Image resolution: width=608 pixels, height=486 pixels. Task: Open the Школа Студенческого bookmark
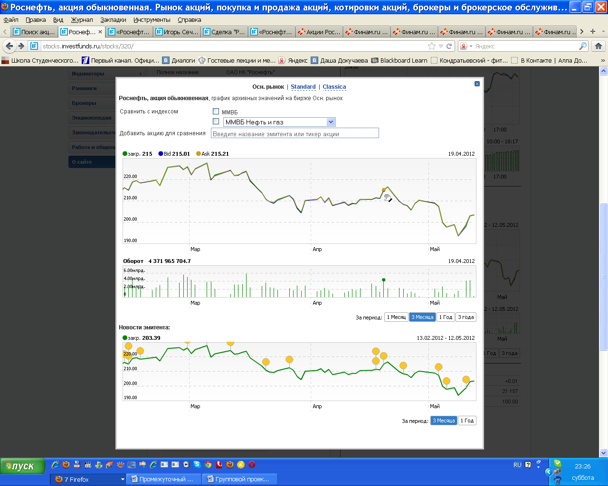click(40, 60)
